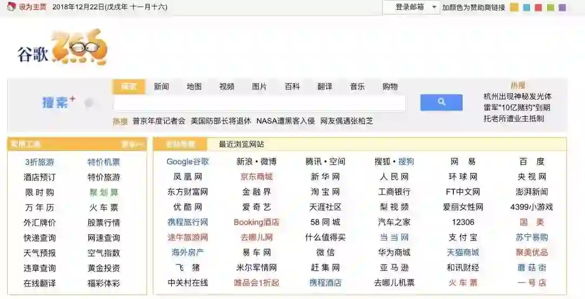Switch to the 新闻 search tab

pos(161,87)
